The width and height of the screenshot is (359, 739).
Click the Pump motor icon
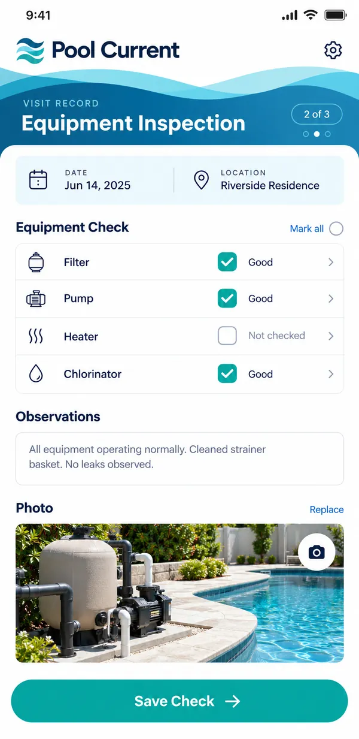pos(36,298)
